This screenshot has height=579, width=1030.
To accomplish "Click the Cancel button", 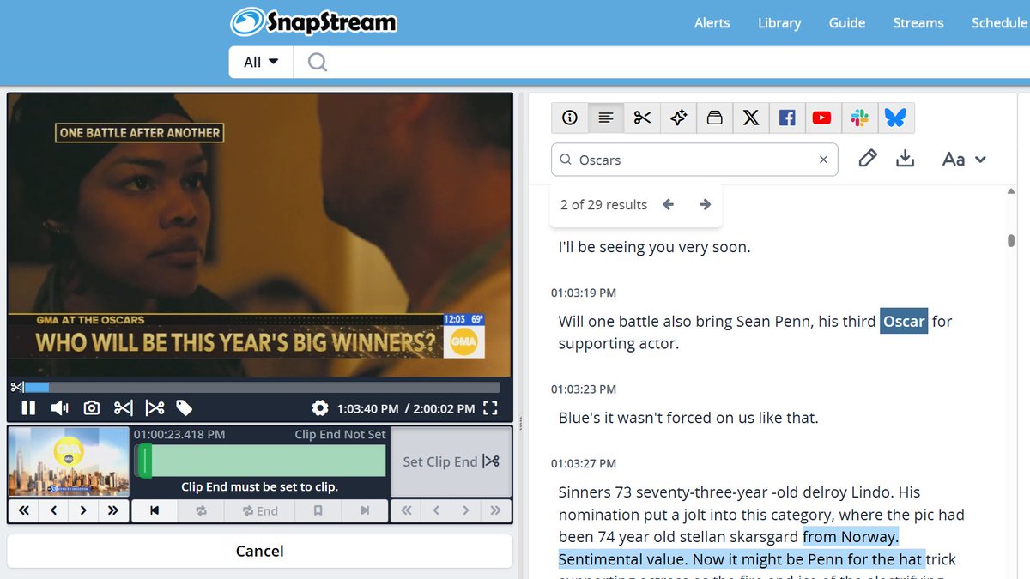I will pos(259,551).
